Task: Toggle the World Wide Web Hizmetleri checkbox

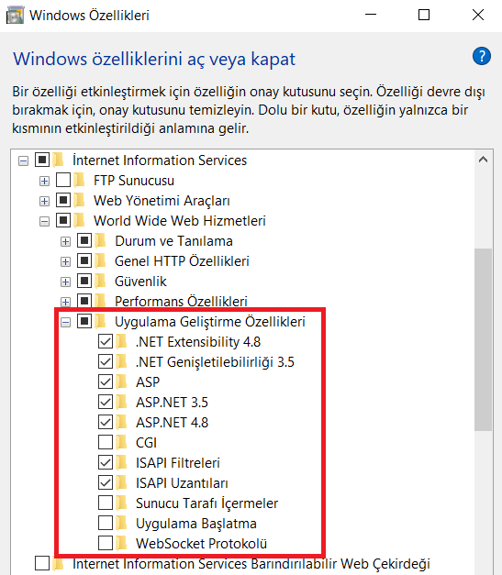Action: point(63,220)
